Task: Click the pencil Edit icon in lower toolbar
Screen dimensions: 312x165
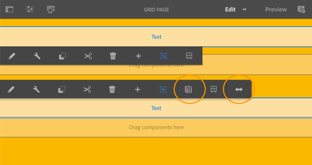Action: pyautogui.click(x=11, y=90)
